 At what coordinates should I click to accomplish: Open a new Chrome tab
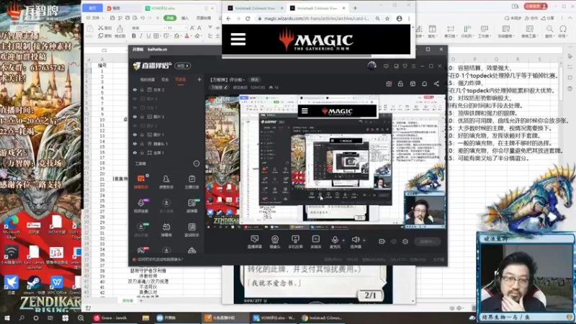[355, 8]
